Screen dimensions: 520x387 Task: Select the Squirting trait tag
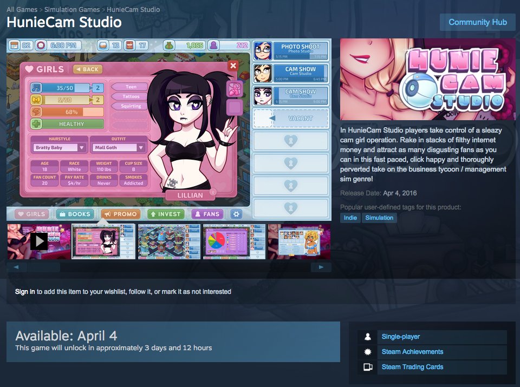pyautogui.click(x=131, y=106)
